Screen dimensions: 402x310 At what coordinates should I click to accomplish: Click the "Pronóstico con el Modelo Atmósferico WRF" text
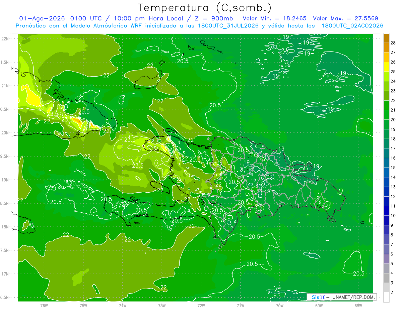click(x=79, y=25)
